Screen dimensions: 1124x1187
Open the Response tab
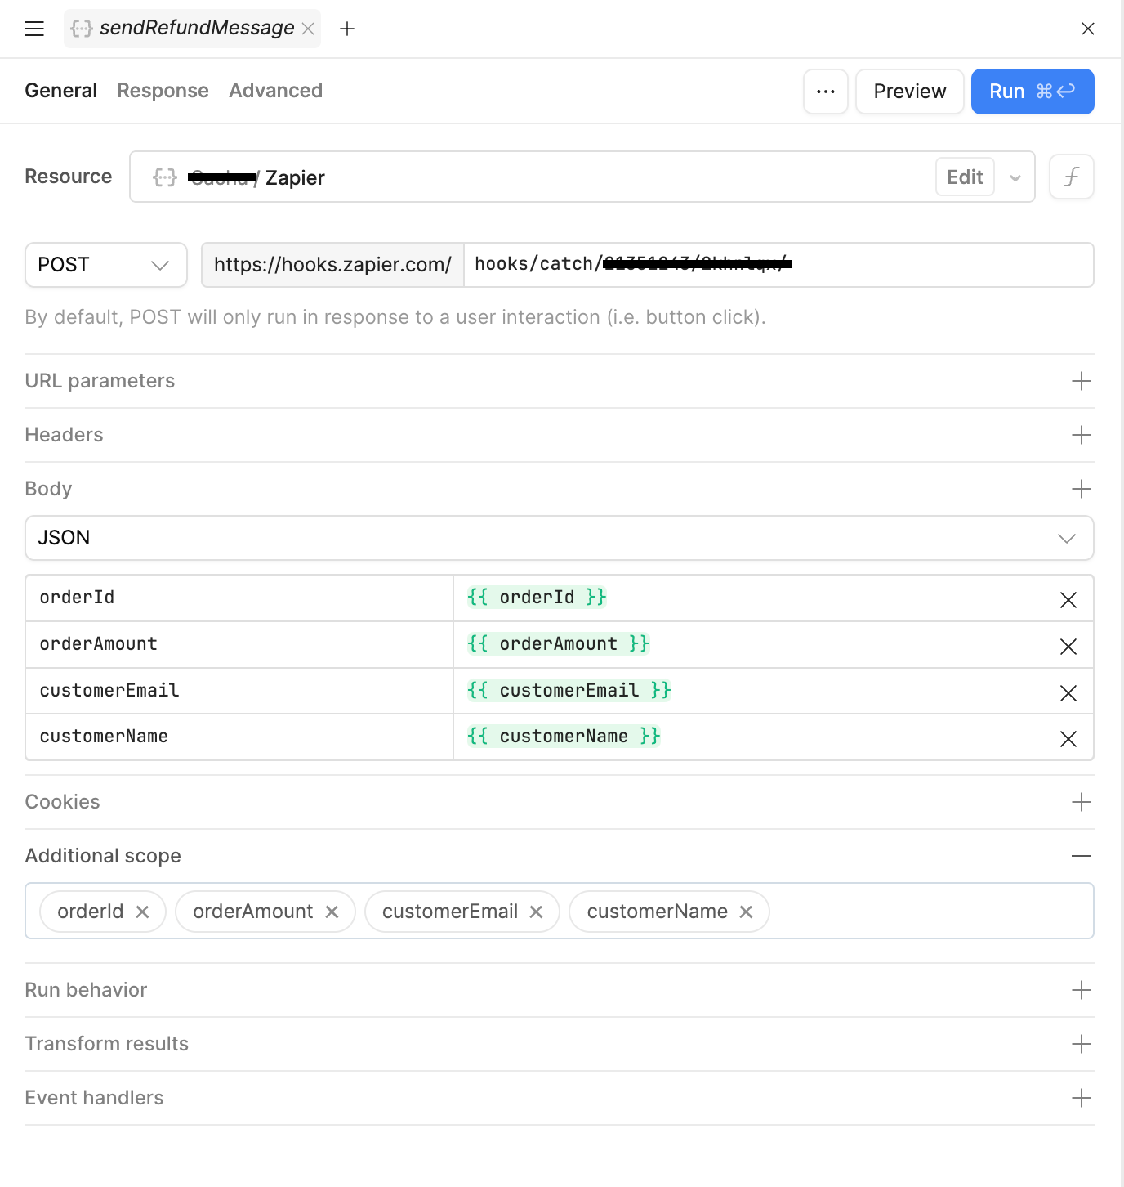pyautogui.click(x=163, y=91)
